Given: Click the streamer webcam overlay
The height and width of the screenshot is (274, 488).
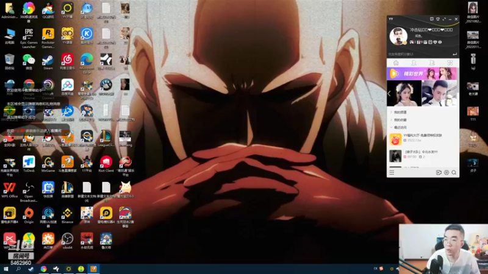Looking at the screenshot, I should [443, 249].
